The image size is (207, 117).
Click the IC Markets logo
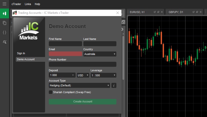coord(29,31)
